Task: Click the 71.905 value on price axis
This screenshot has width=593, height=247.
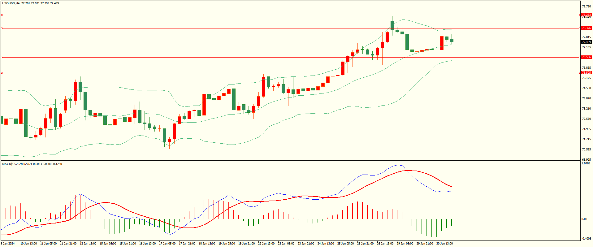Action: point(587,129)
